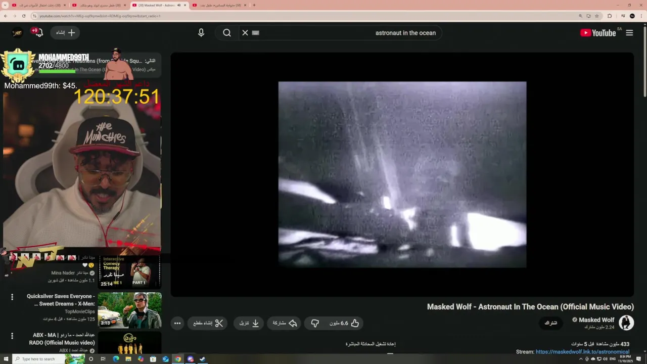Image resolution: width=647 pixels, height=364 pixels.
Task: Open notifications bell showing 9+
Action: coord(37,32)
